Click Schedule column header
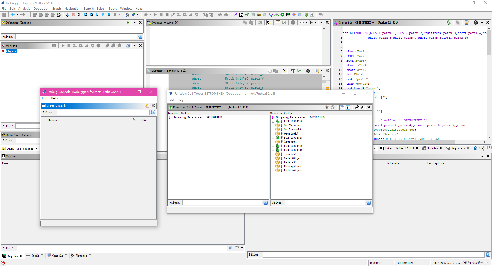Viewport: 492px width, 266px height. (x=393, y=163)
